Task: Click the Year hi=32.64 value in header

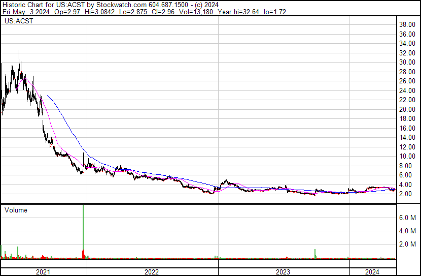Action: click(x=238, y=12)
